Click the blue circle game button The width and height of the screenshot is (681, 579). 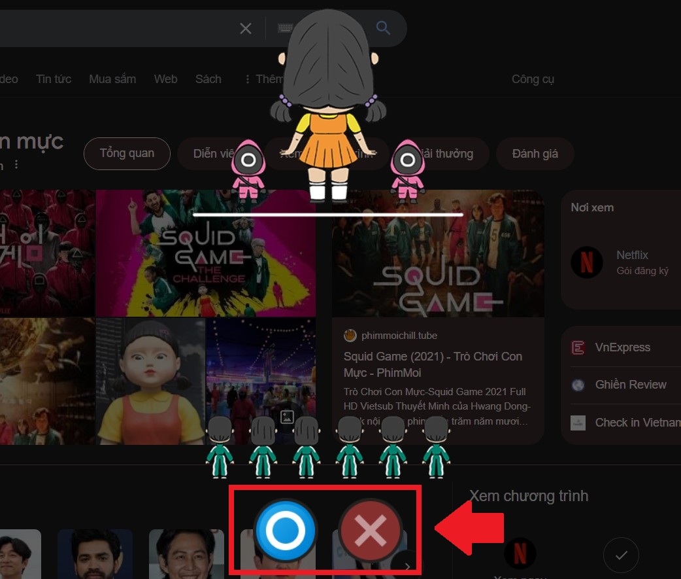pyautogui.click(x=286, y=531)
